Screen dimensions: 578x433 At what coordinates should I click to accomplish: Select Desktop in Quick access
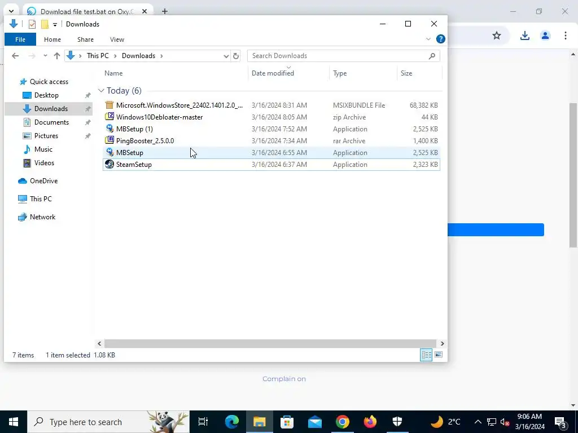click(x=46, y=95)
